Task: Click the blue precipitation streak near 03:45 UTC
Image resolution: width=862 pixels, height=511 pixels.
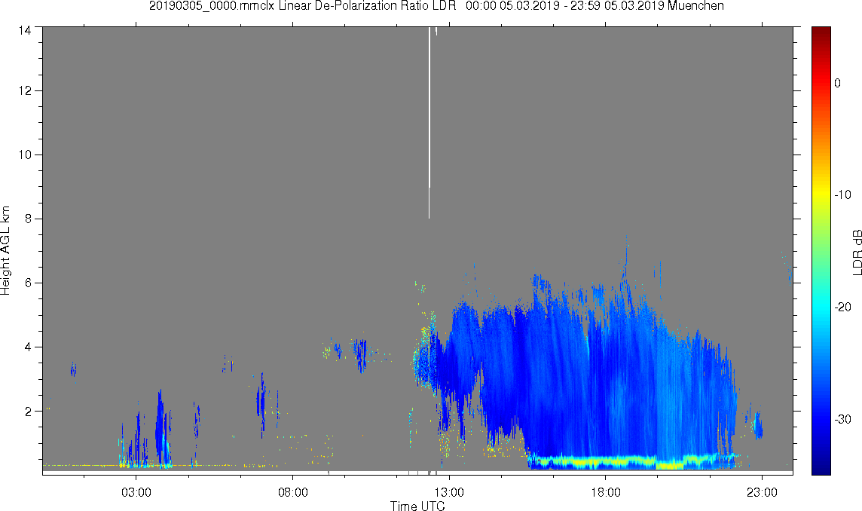Action: (160, 427)
